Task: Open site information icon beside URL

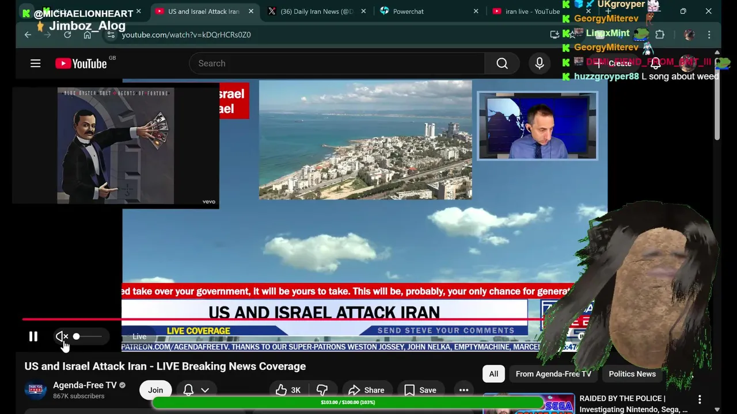Action: pyautogui.click(x=111, y=34)
